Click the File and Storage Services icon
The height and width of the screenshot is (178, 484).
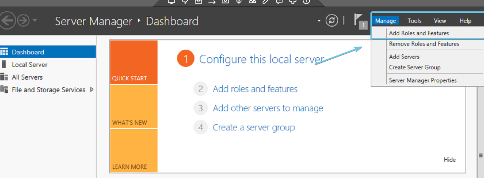[x=4, y=90]
